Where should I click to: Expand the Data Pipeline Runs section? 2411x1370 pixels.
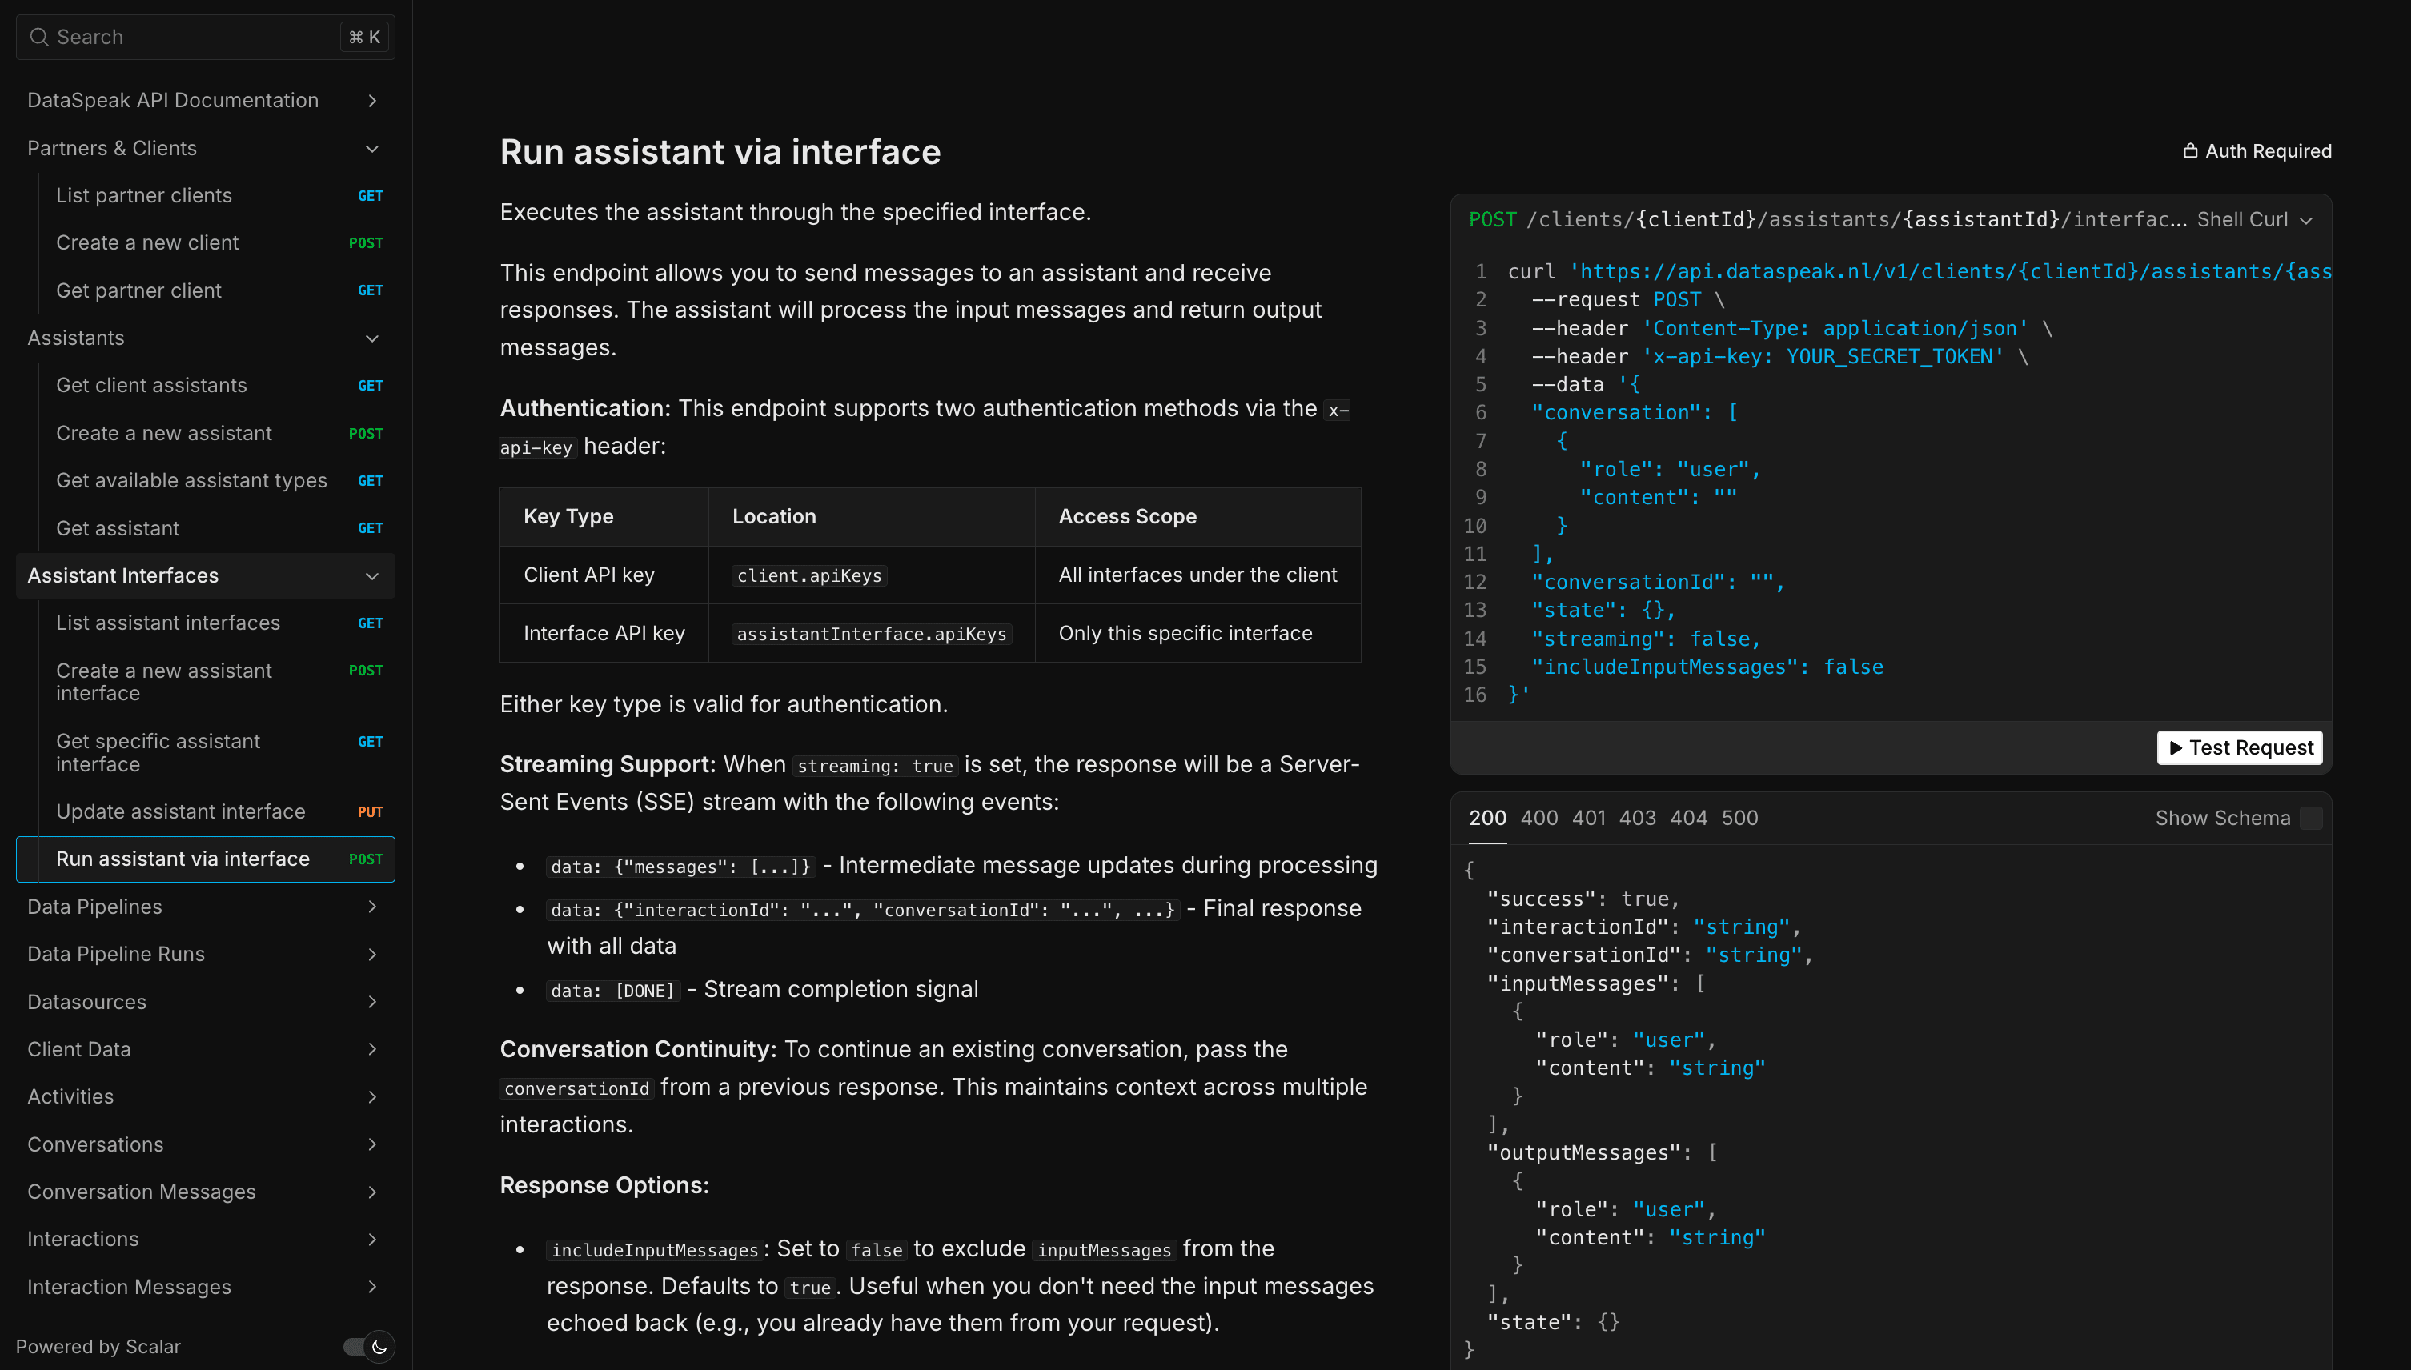[x=205, y=954]
